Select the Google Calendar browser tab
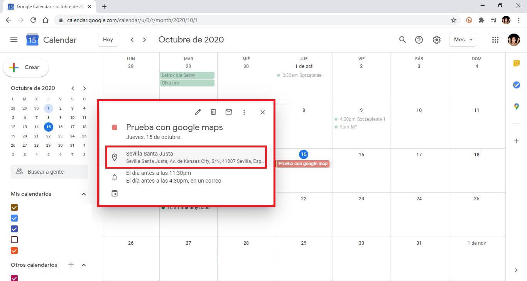Image resolution: width=527 pixels, height=281 pixels. (49, 7)
